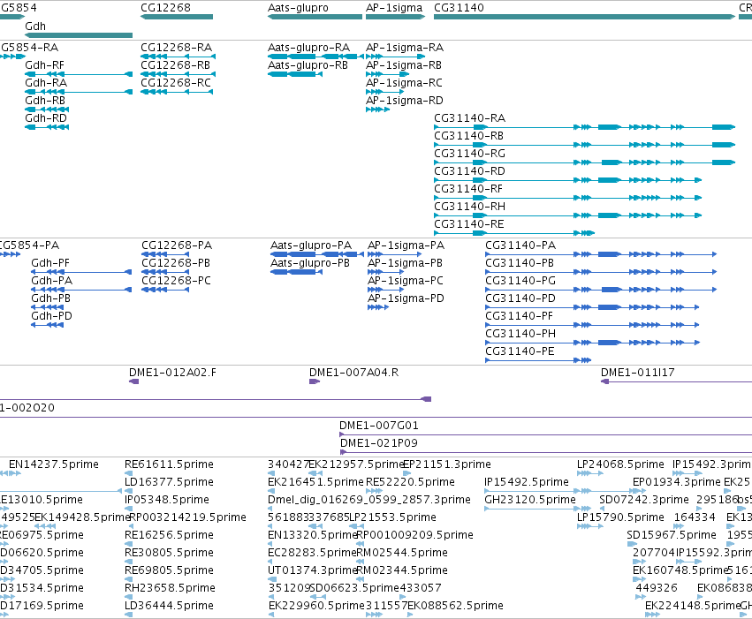Click EST RE16256.5prime
This screenshot has height=619, width=752.
coord(169,535)
